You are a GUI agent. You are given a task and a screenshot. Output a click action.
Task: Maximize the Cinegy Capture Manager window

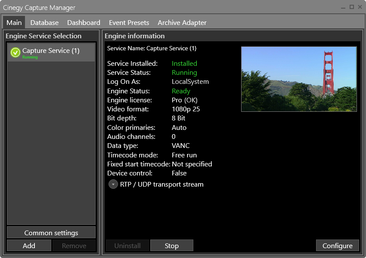pos(351,7)
